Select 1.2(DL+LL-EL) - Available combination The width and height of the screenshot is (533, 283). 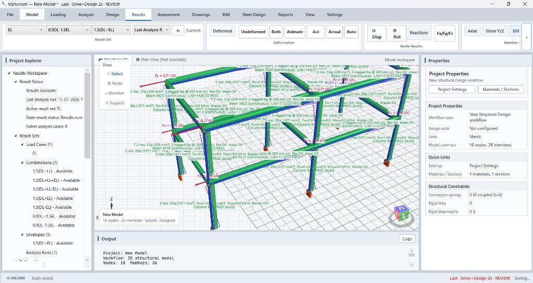[55, 189]
